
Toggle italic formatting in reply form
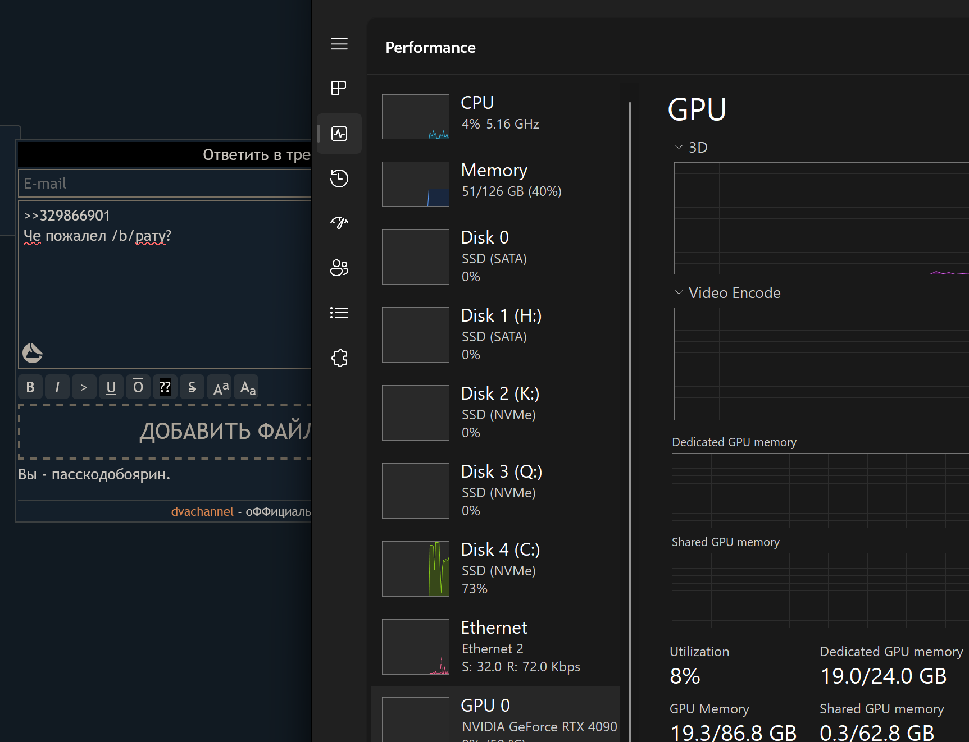(57, 387)
